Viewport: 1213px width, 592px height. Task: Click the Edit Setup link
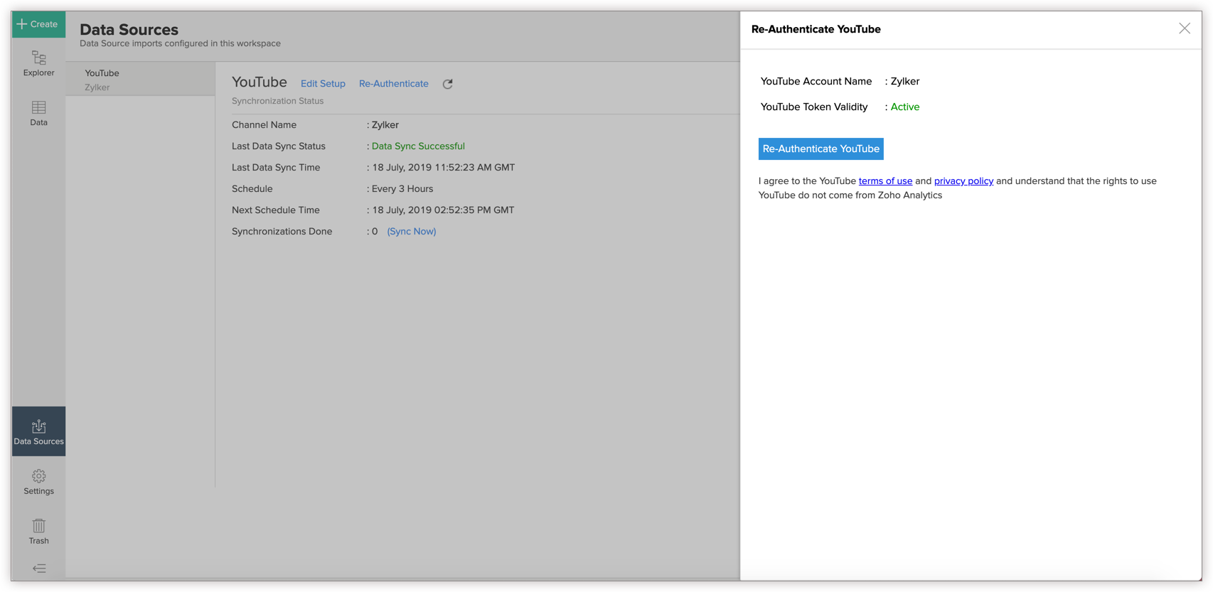click(323, 84)
